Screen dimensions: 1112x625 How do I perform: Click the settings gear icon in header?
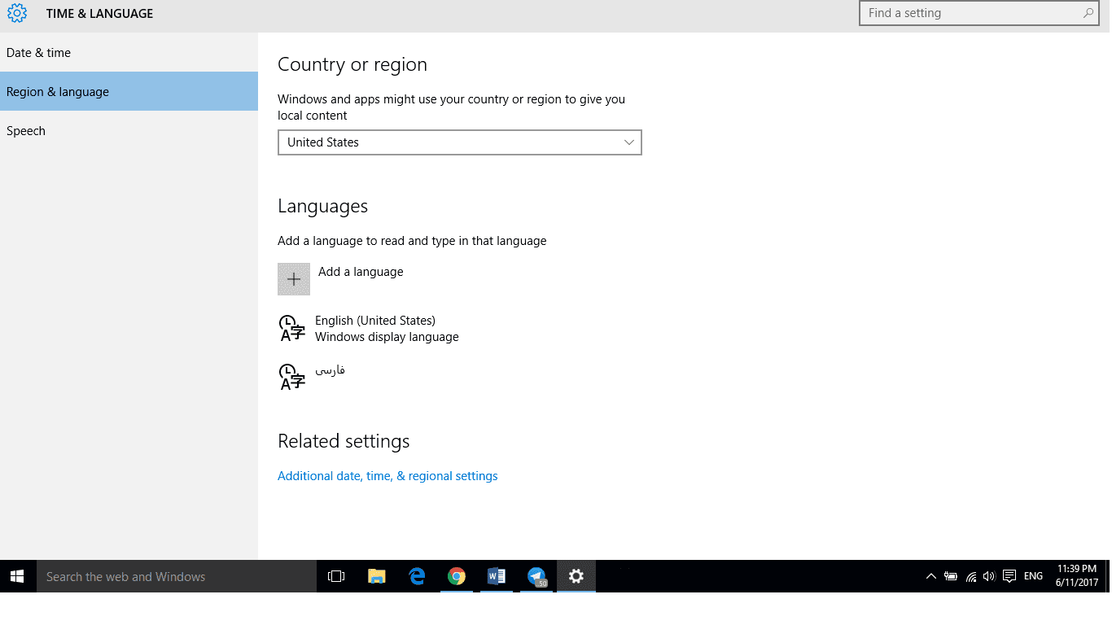tap(17, 13)
